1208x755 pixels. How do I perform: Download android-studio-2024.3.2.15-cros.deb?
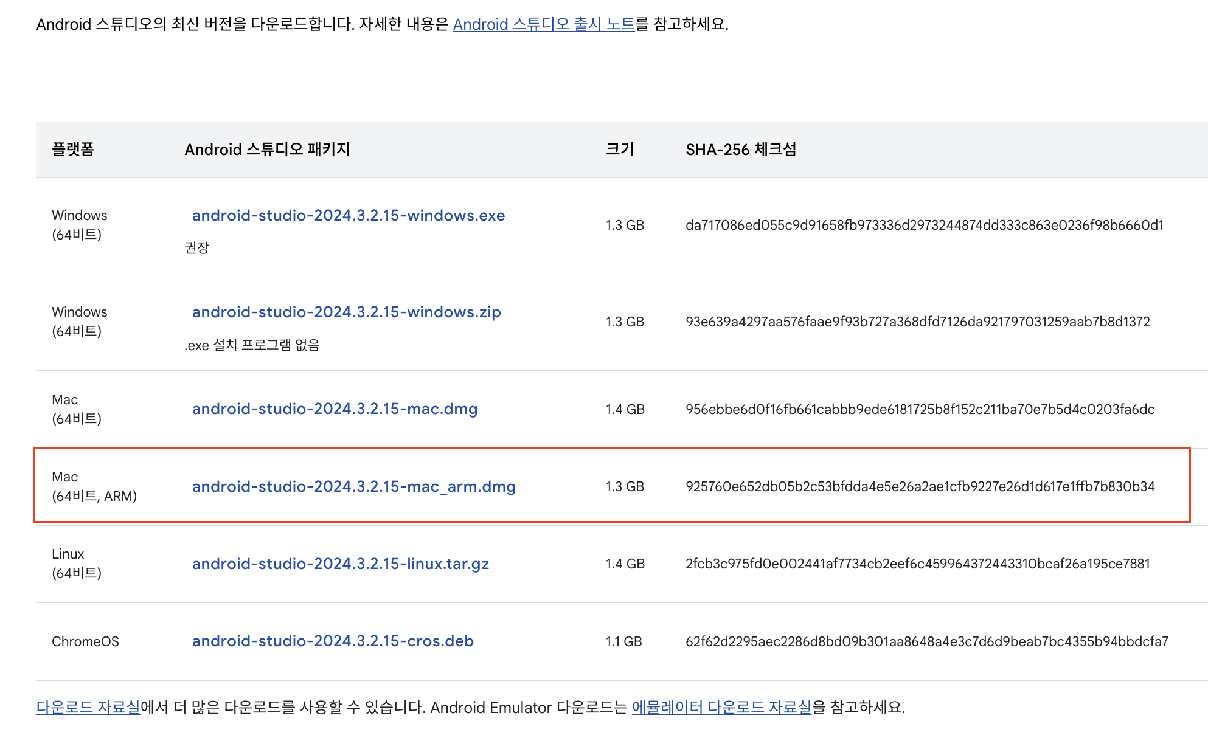pyautogui.click(x=333, y=641)
